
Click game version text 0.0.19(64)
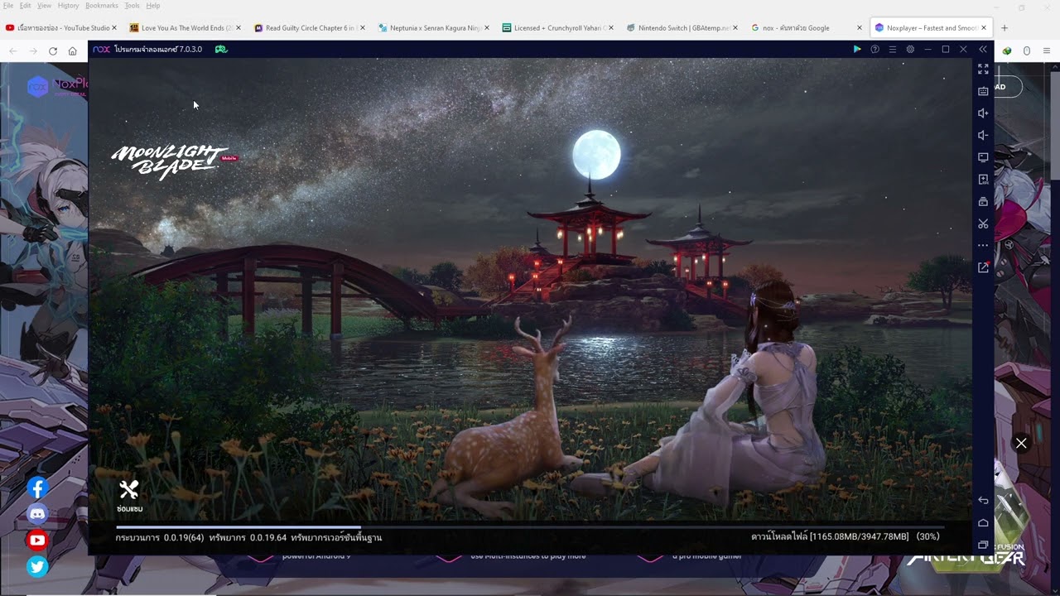(184, 538)
